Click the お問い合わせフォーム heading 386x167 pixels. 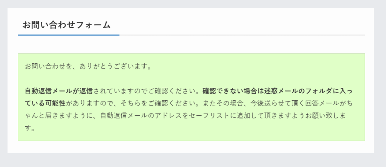tap(66, 25)
